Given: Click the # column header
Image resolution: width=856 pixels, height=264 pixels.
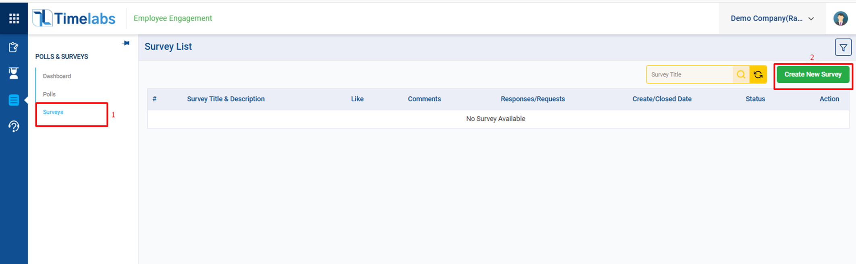Looking at the screenshot, I should [x=154, y=99].
